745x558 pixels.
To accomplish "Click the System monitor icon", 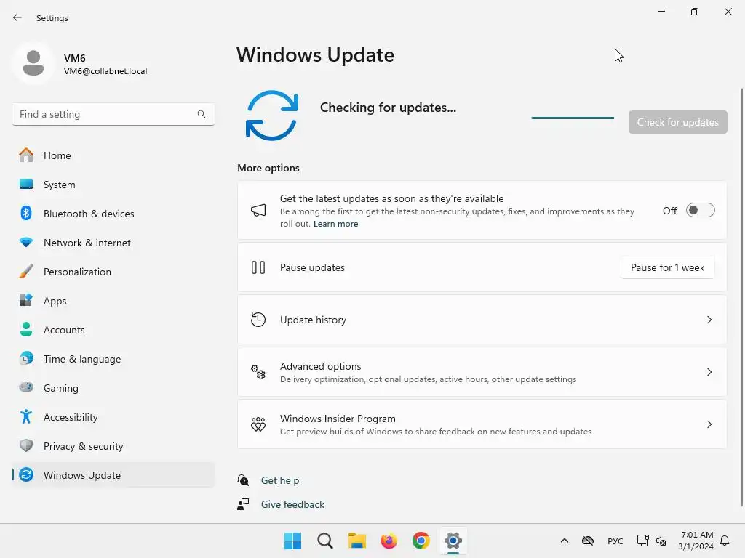I will (26, 184).
